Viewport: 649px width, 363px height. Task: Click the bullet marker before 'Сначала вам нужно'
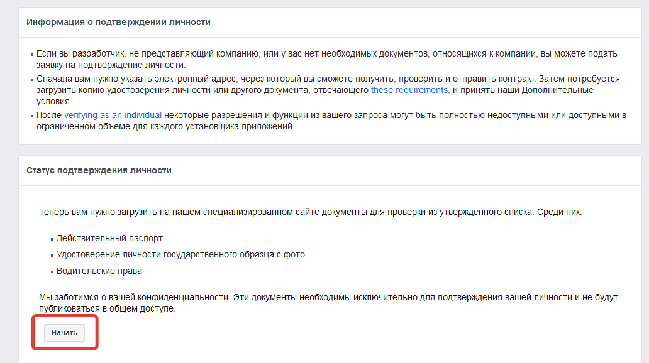pyautogui.click(x=31, y=80)
